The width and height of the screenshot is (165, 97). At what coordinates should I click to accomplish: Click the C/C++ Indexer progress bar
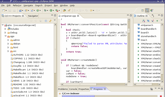[x=110, y=96]
